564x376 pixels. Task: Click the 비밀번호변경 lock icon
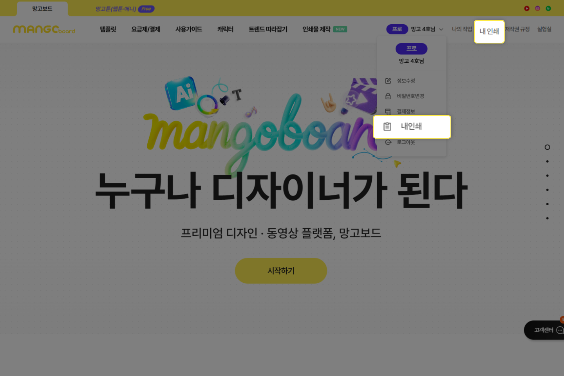click(x=388, y=96)
